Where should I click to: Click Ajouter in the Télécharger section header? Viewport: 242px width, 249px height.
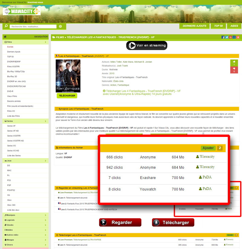[230, 235]
